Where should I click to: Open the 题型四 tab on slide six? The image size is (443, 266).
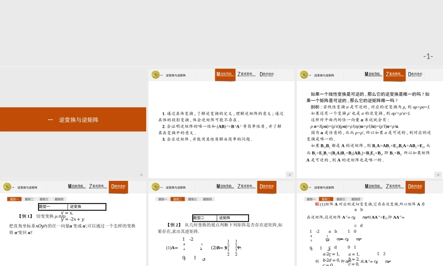pyautogui.click(x=356, y=199)
